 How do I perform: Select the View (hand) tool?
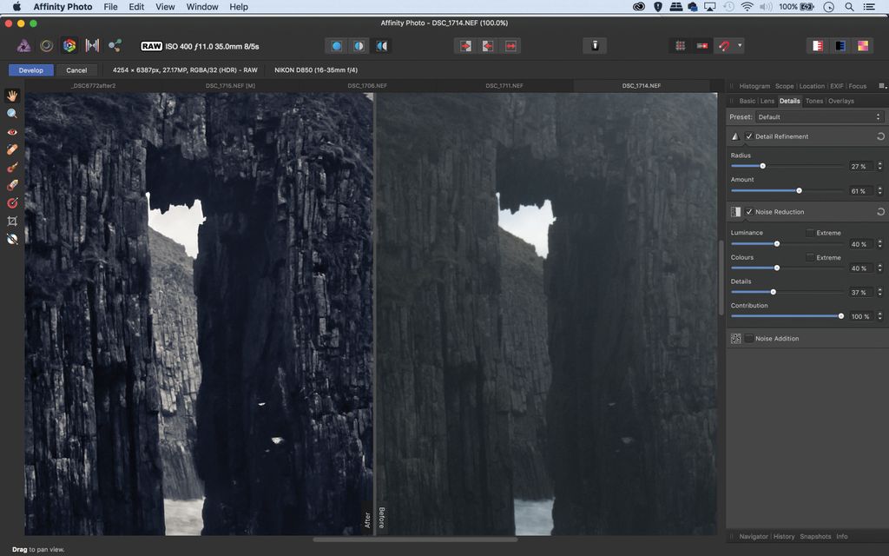12,96
